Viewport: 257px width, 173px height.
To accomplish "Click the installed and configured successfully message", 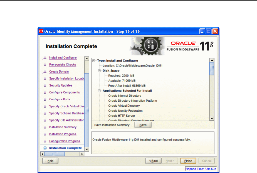I will (x=142, y=140).
